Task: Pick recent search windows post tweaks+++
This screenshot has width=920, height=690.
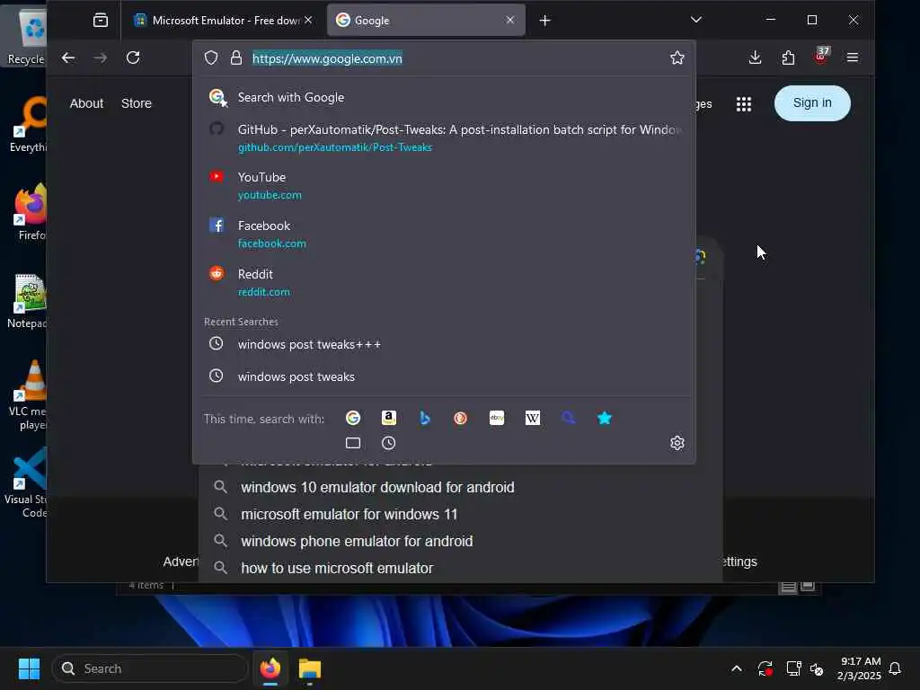Action: (x=444, y=344)
